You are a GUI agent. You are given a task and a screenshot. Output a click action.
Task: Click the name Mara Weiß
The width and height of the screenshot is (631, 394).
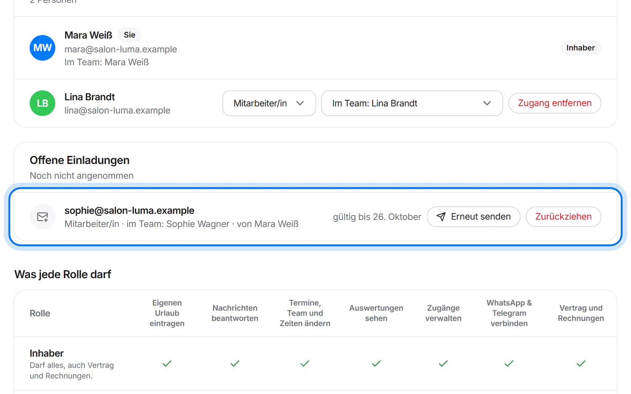[88, 35]
